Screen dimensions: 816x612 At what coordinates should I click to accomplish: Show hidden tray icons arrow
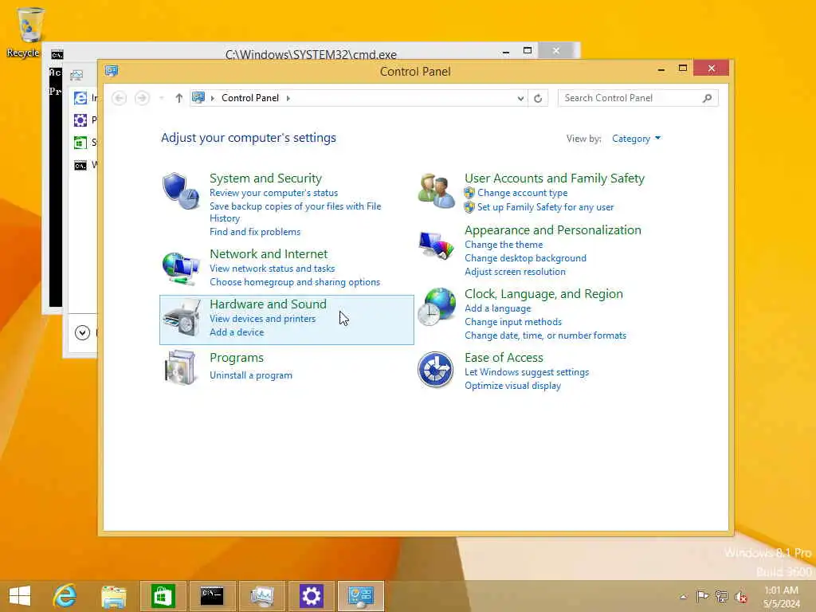click(x=683, y=596)
